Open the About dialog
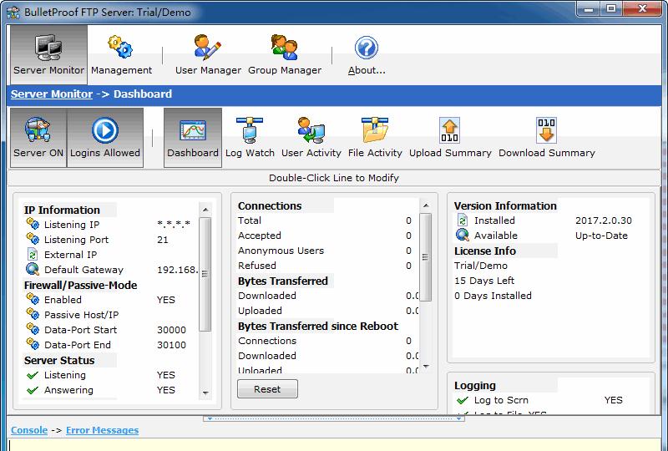668x451 pixels. (367, 54)
